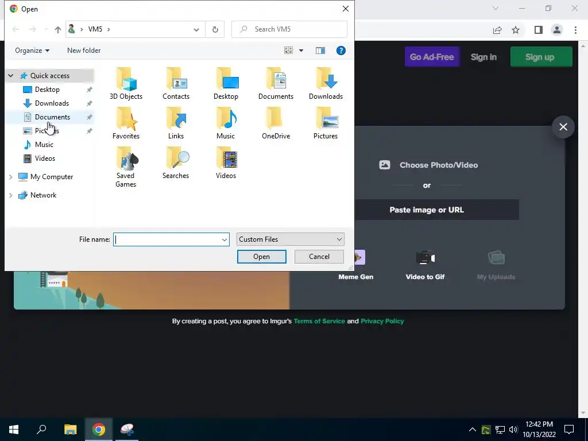Select the Desktop folder in file list

[226, 83]
